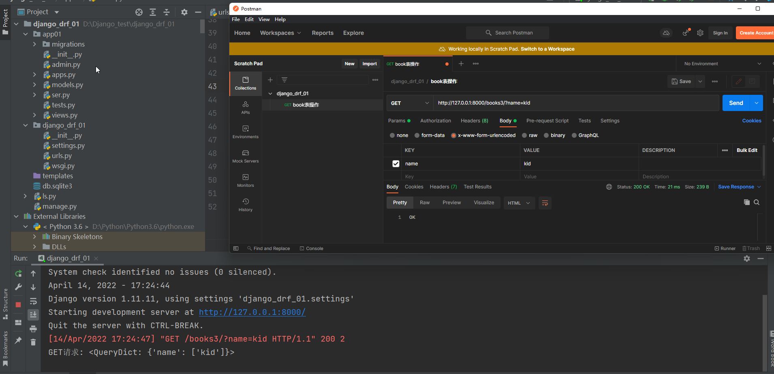Switch to Pre-request Script tab
The width and height of the screenshot is (774, 374).
(547, 121)
